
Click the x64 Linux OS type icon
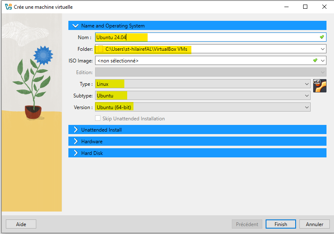pos(319,86)
